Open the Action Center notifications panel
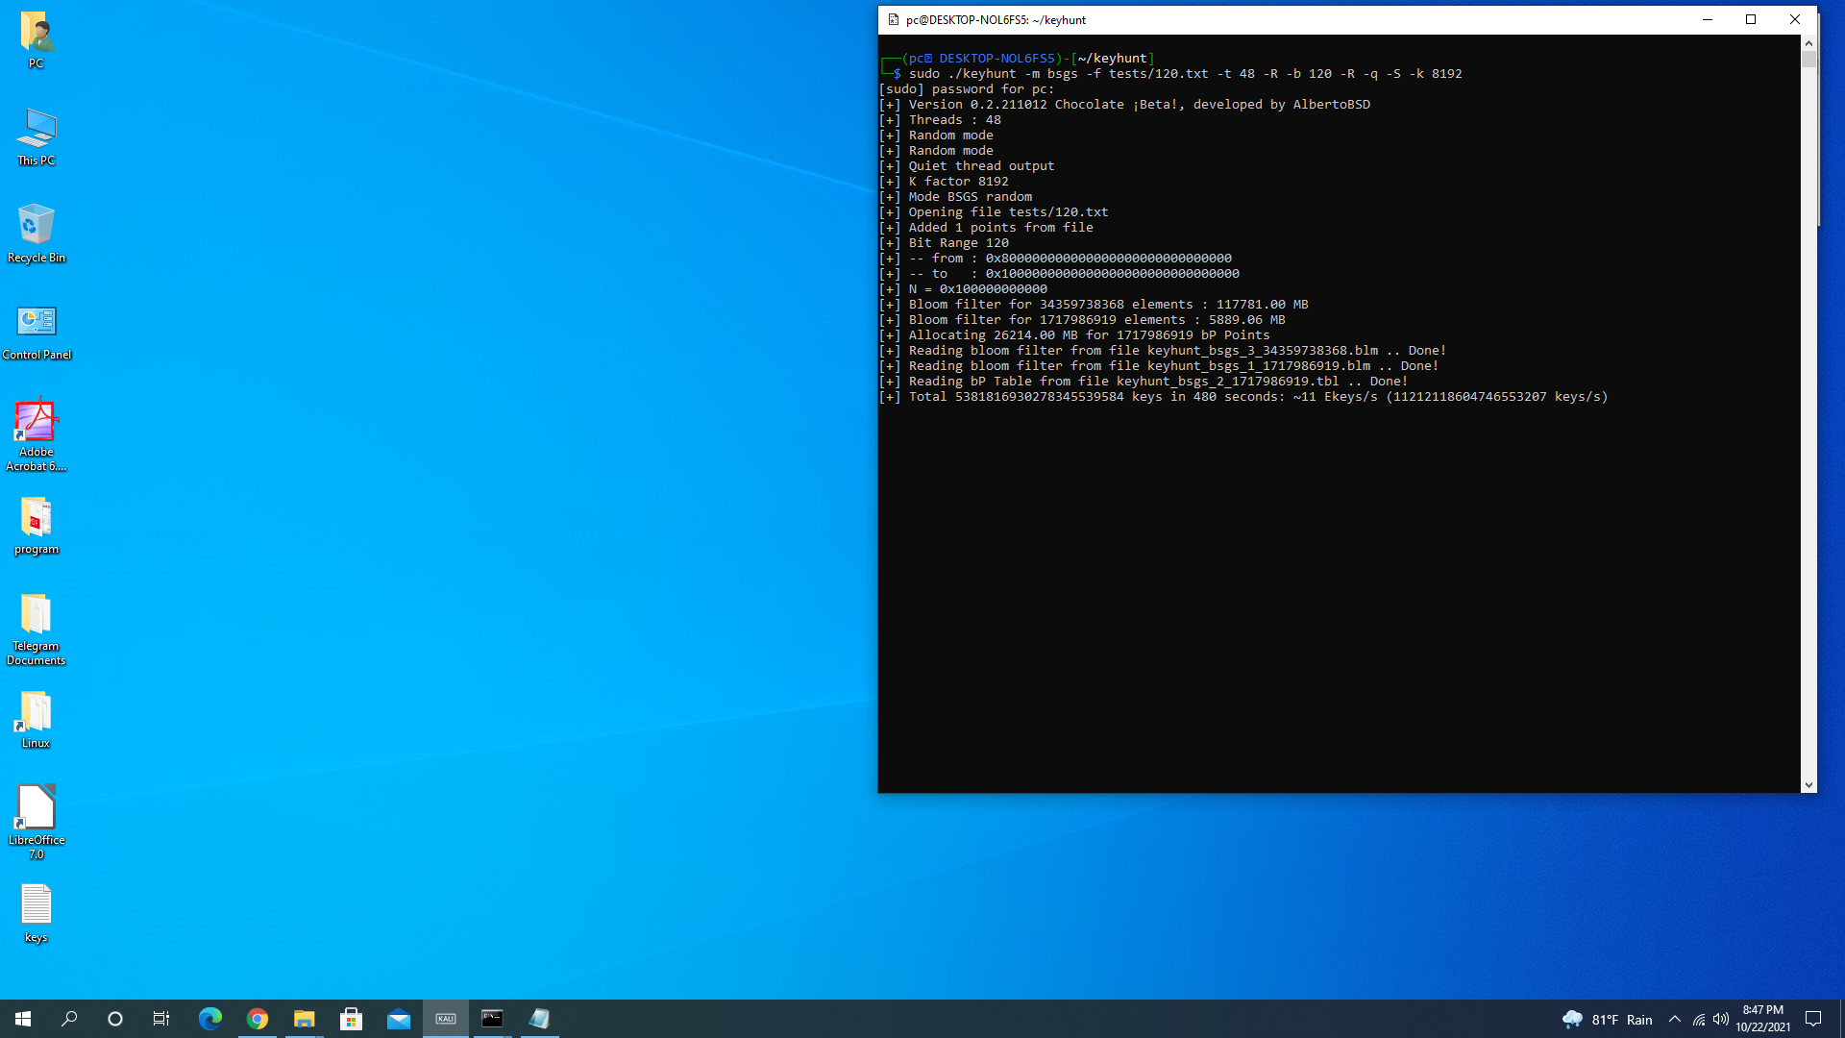 (1813, 1019)
